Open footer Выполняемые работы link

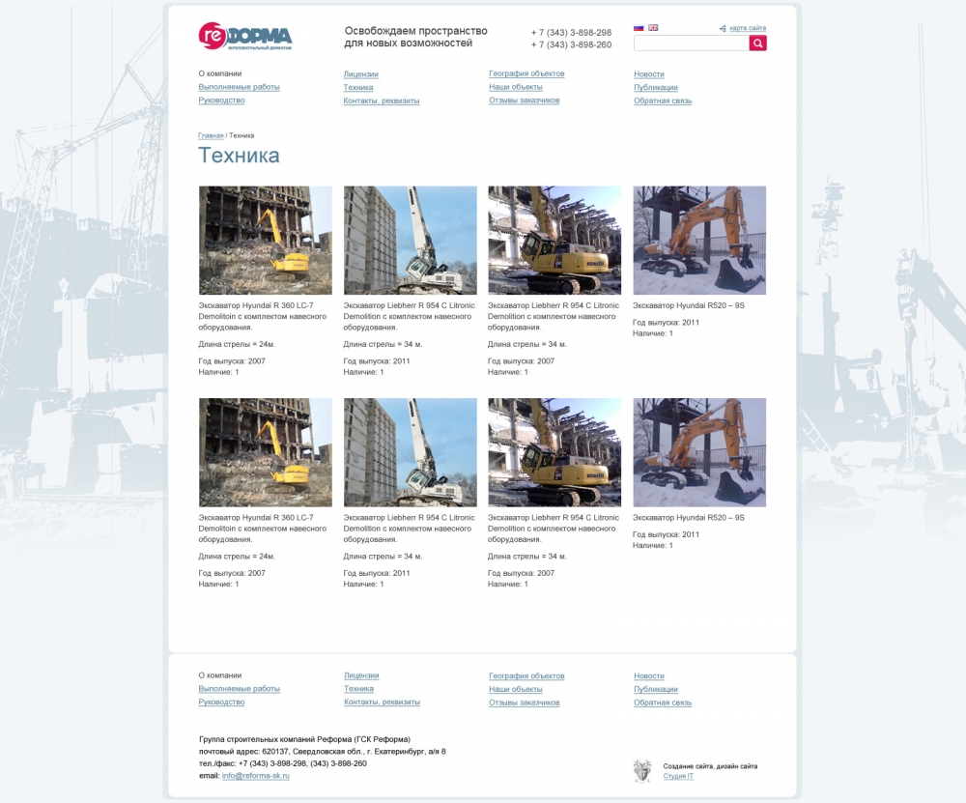239,689
